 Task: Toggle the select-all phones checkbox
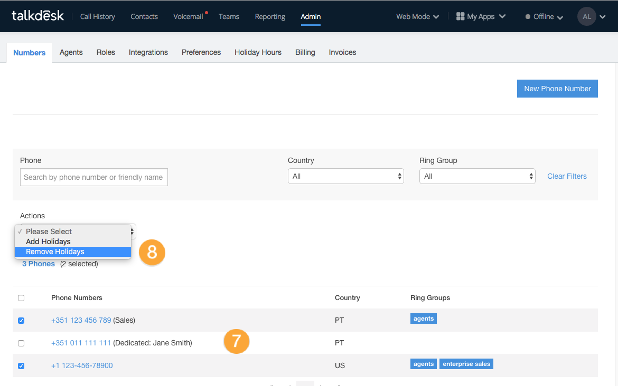tap(21, 298)
